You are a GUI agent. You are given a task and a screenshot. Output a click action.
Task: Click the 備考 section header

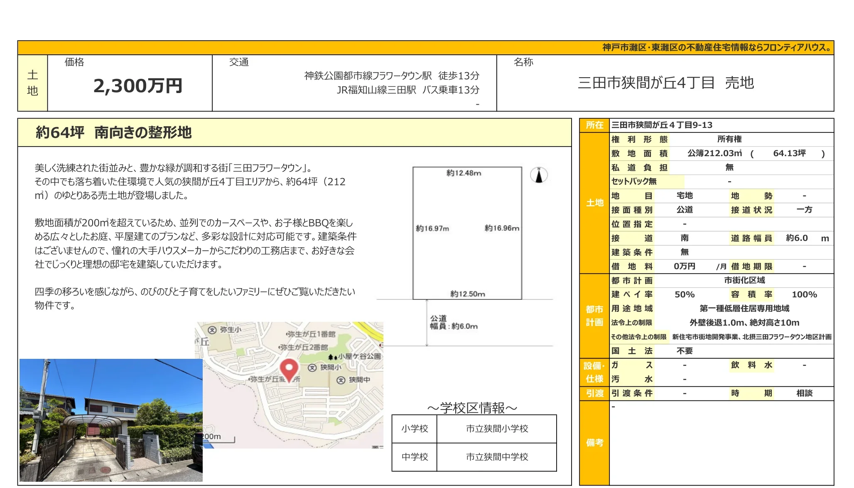coord(594,443)
